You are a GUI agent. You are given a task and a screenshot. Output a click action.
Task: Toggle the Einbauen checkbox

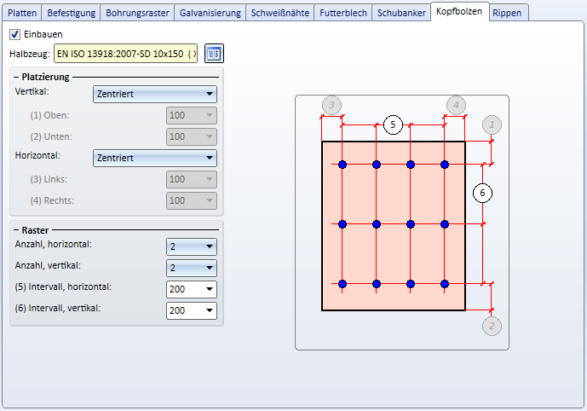click(x=14, y=34)
